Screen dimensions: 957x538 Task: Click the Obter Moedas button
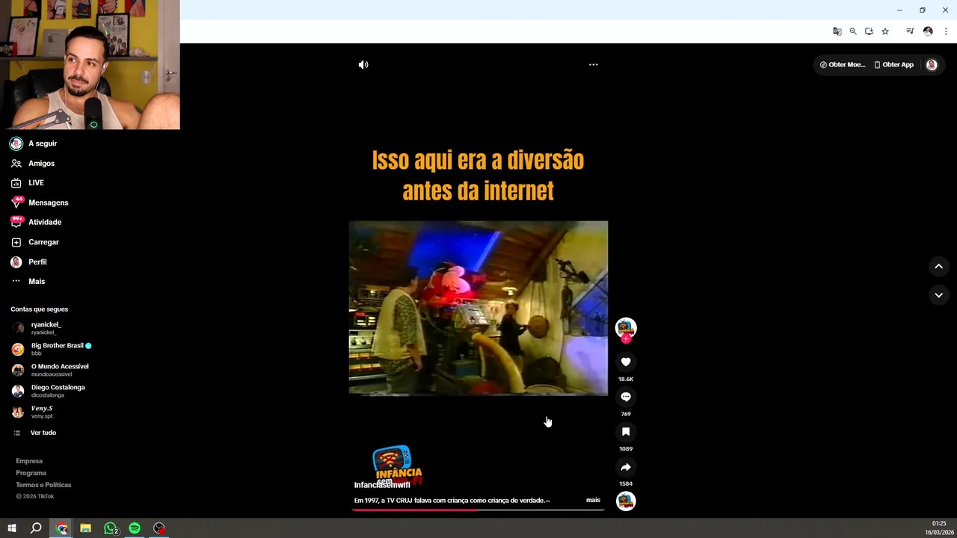(842, 65)
